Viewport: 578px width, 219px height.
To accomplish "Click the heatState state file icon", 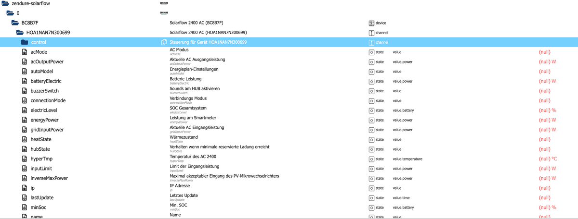I will point(25,139).
